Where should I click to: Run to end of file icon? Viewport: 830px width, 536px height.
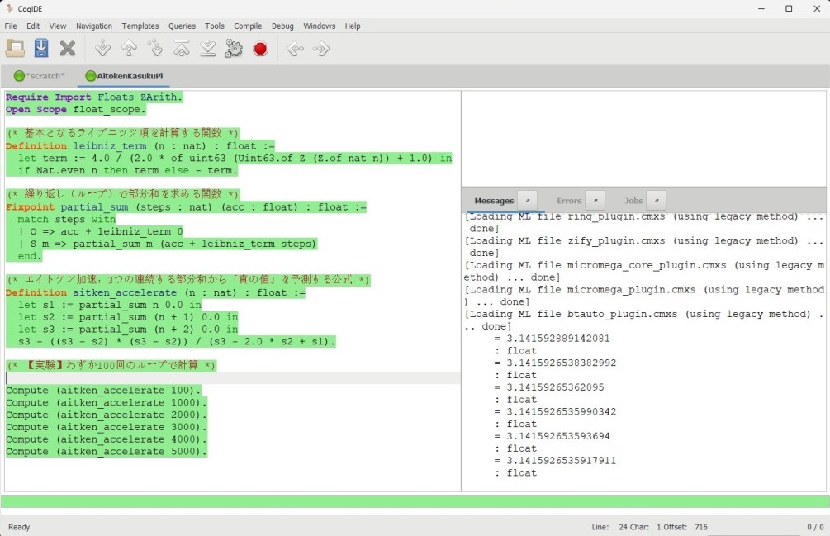(208, 49)
